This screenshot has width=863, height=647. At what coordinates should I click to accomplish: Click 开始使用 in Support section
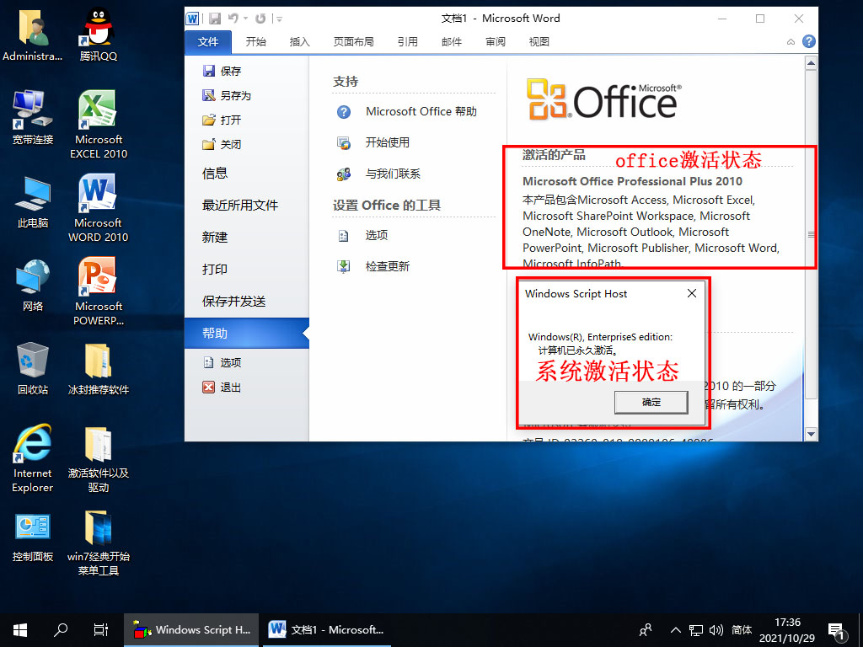[x=373, y=143]
